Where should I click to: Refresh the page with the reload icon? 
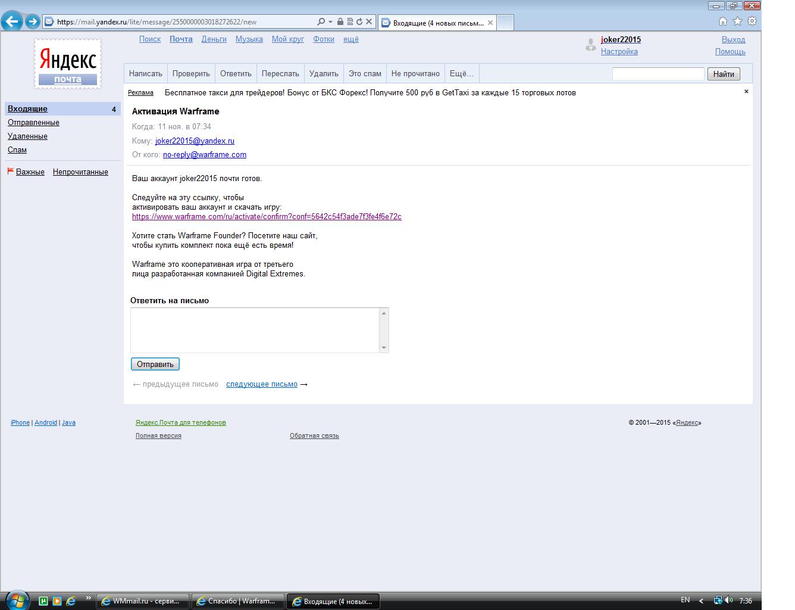point(359,22)
